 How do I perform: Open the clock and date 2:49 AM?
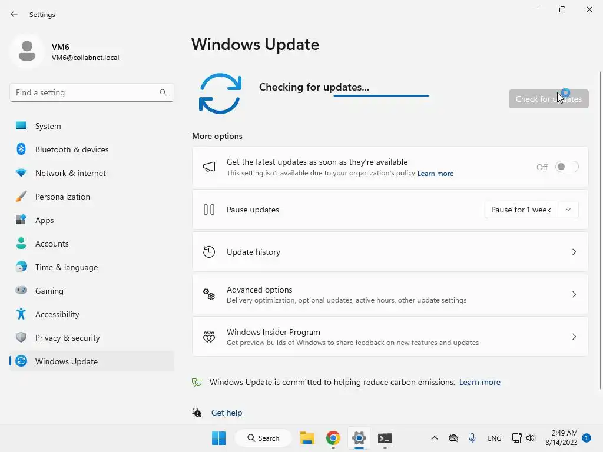point(561,438)
